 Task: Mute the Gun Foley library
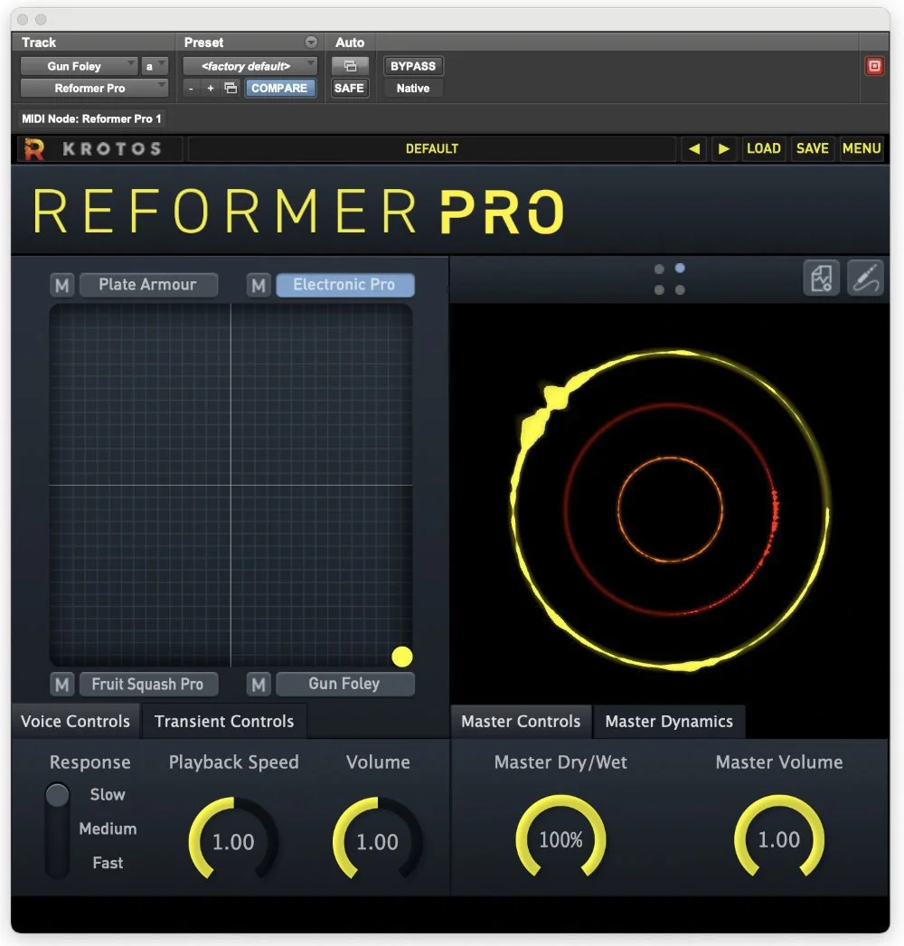(259, 684)
